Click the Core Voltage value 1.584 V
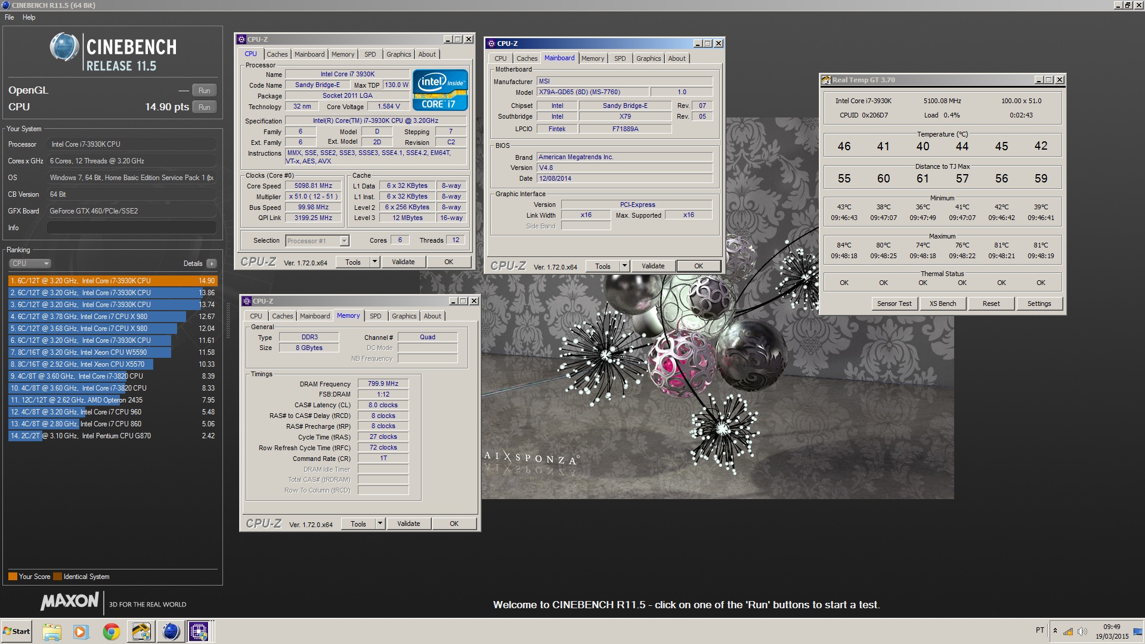 coord(389,106)
